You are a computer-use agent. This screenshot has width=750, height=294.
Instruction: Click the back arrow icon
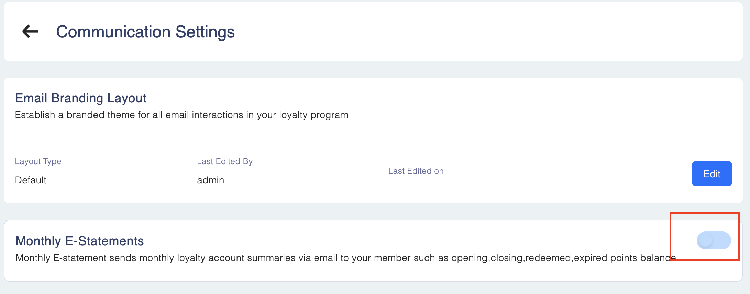coord(30,31)
